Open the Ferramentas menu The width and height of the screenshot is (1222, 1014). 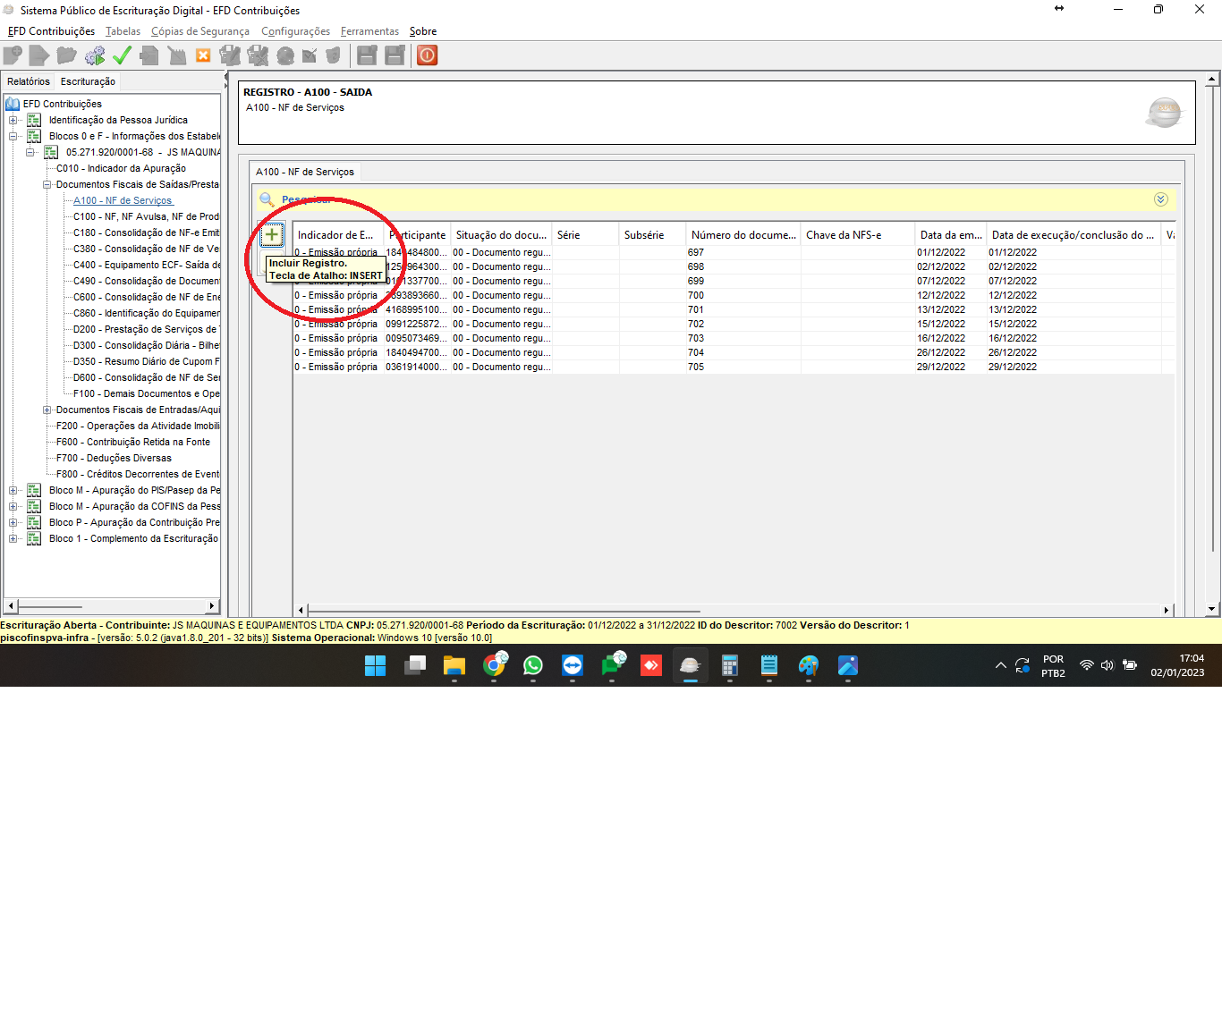(369, 31)
